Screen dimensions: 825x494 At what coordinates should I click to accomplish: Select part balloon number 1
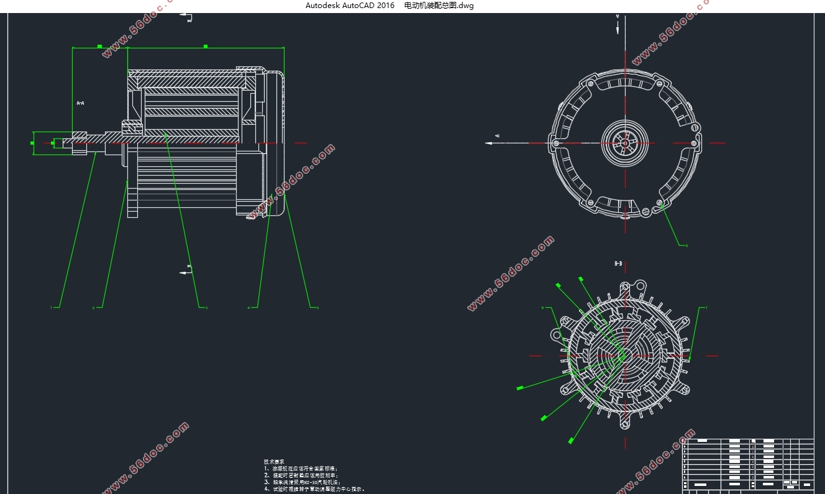pos(52,307)
